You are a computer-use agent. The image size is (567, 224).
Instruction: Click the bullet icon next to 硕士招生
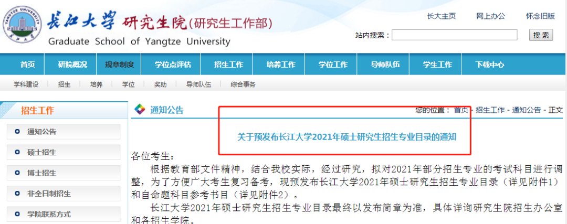point(18,152)
